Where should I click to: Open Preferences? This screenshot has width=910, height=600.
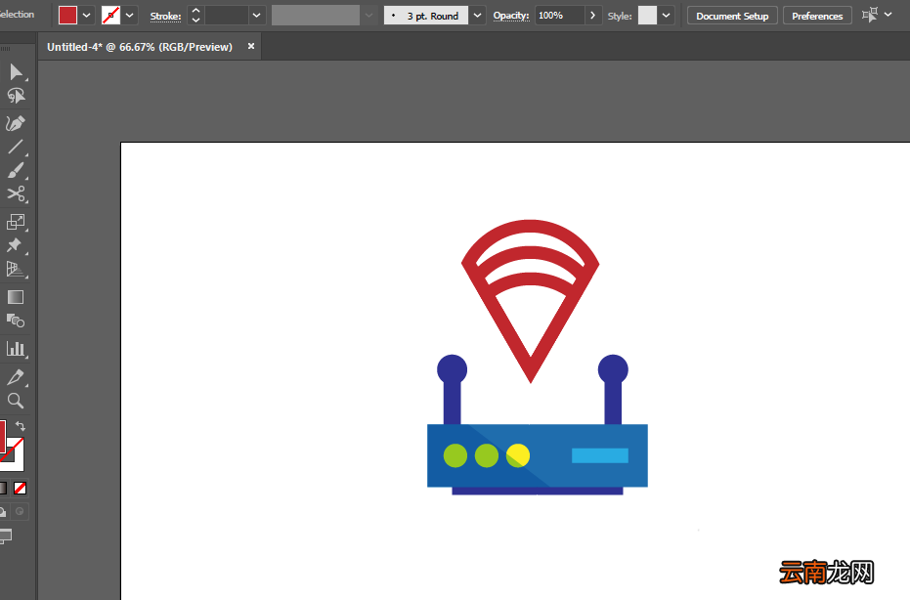click(x=817, y=16)
